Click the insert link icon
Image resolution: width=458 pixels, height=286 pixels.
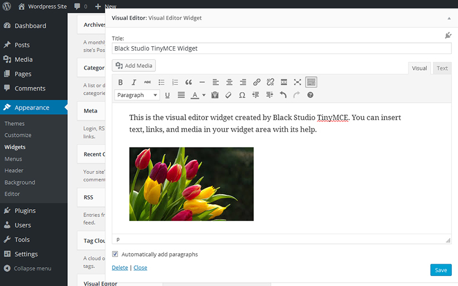coord(257,82)
